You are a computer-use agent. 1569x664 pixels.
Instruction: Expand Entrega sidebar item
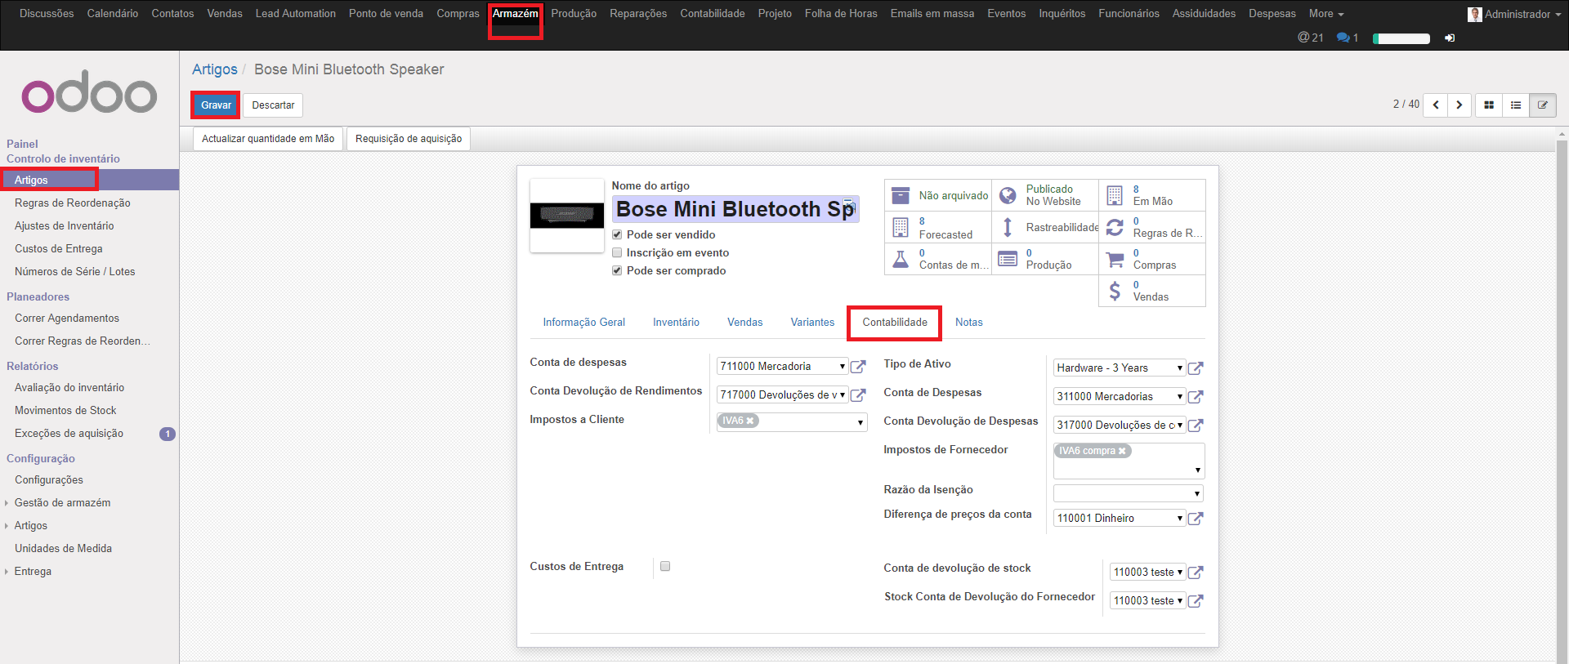(x=33, y=572)
